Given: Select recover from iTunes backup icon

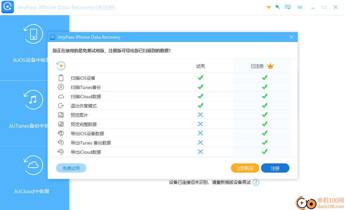Looking at the screenshot, I should point(33,100).
